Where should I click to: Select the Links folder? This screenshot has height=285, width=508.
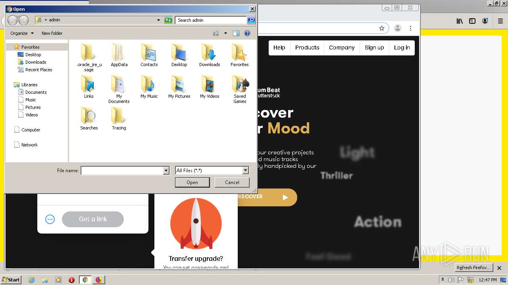89,87
